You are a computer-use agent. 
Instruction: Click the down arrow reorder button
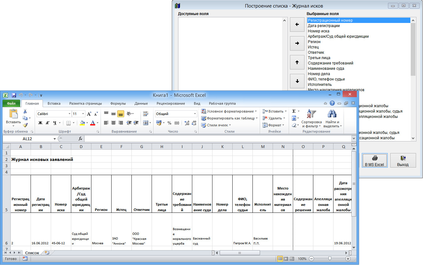(x=297, y=81)
